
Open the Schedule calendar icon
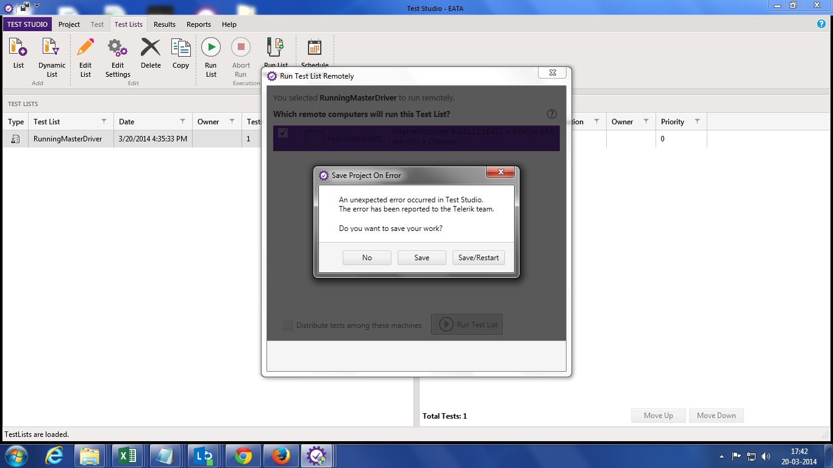click(x=315, y=52)
